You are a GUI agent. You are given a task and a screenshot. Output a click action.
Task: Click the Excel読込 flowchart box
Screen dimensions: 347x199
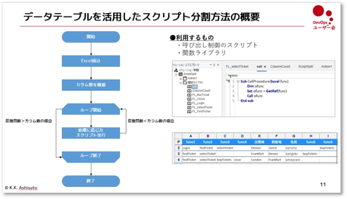(x=90, y=60)
